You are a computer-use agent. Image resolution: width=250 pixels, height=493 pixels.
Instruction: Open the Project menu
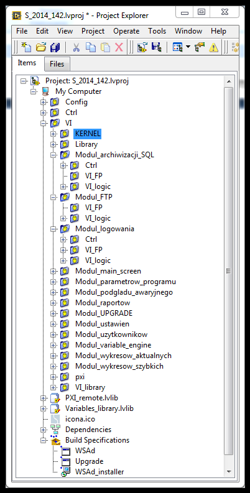(x=93, y=31)
